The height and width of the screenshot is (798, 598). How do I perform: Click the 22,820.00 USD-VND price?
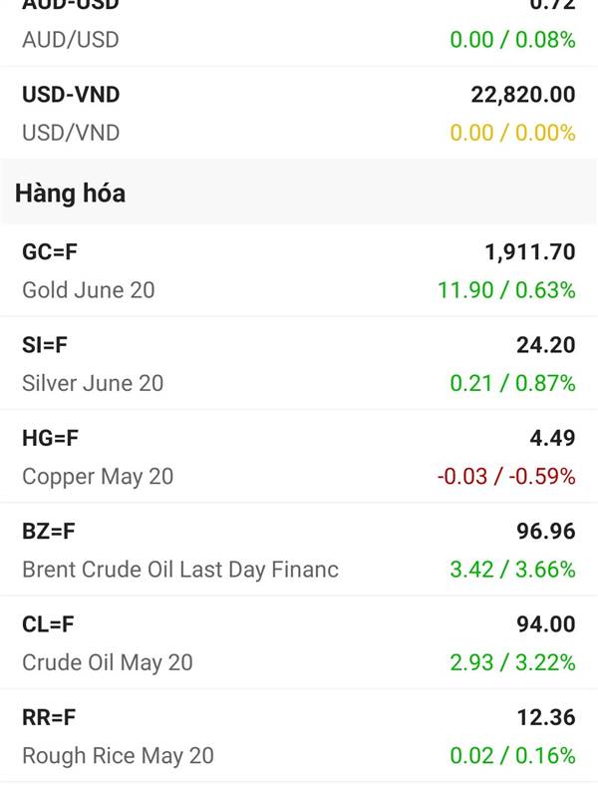pyautogui.click(x=523, y=95)
